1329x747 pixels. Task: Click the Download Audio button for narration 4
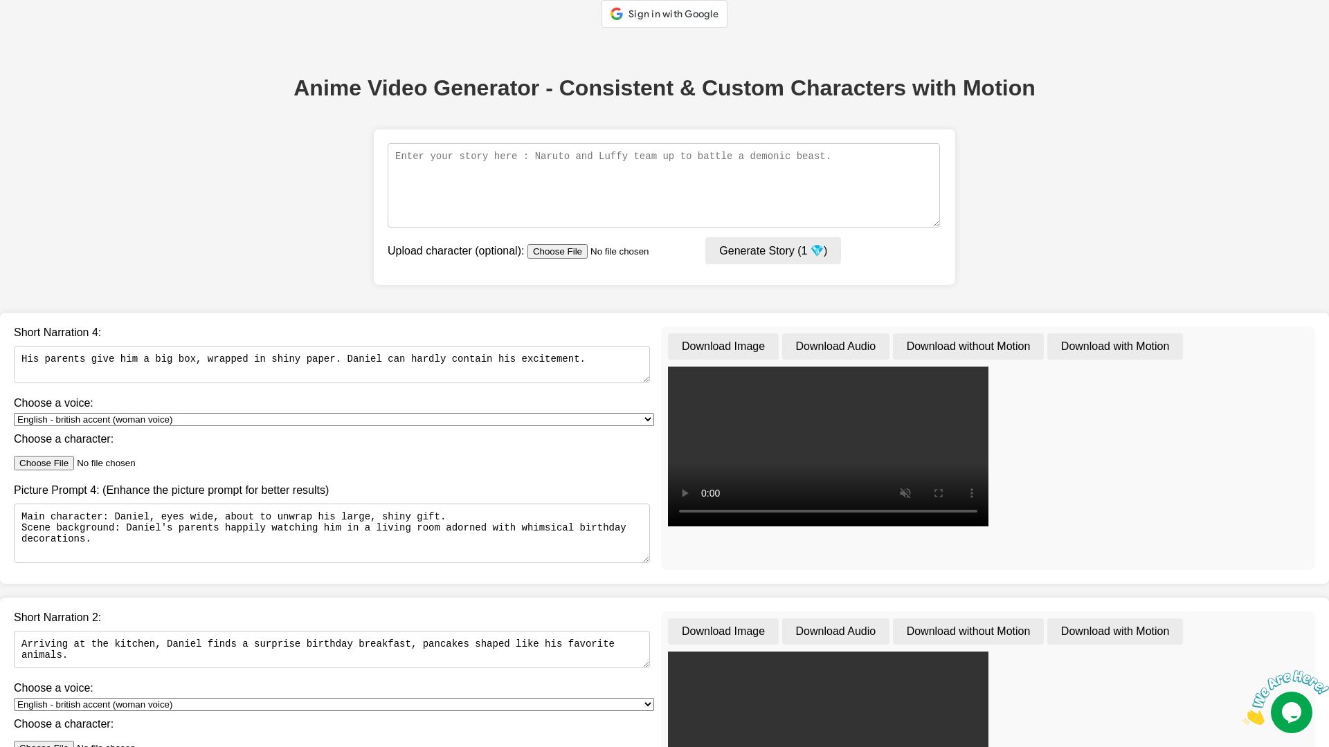click(x=835, y=347)
